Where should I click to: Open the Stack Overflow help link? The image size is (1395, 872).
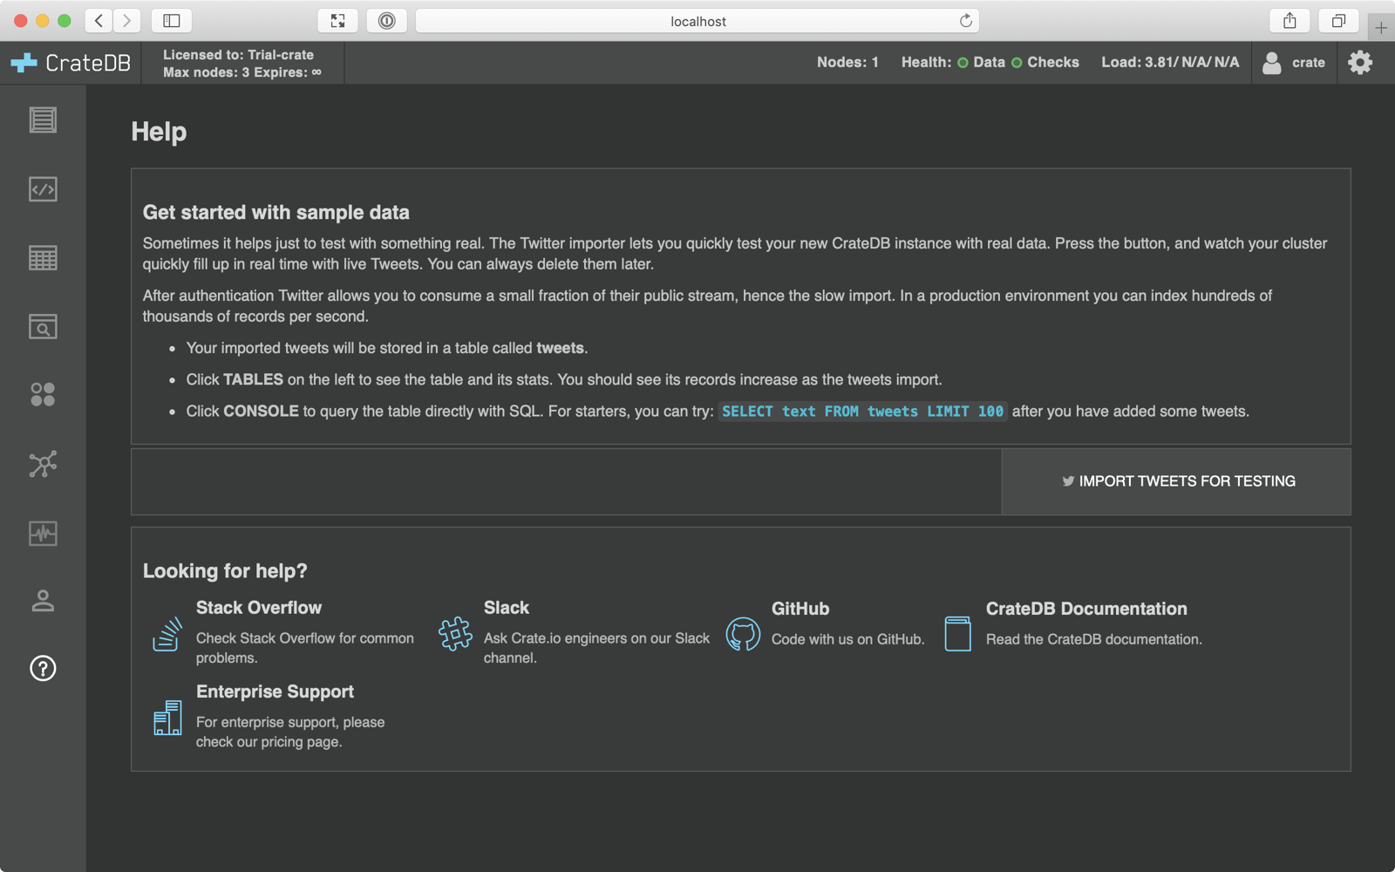point(258,607)
